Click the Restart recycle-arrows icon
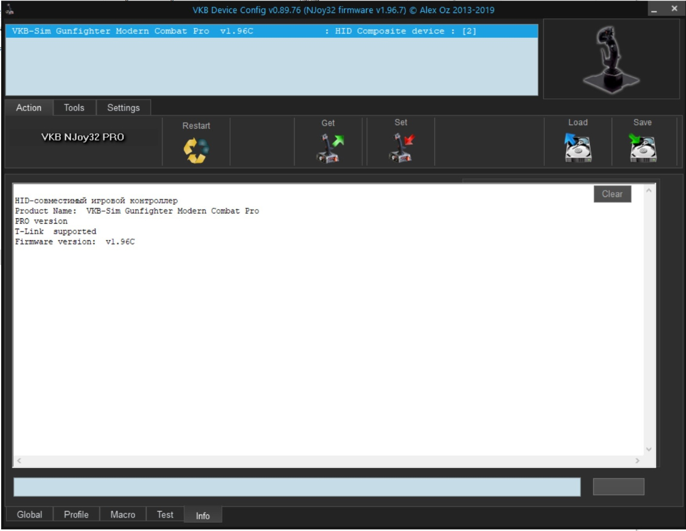Screen dimensions: 686x531 (196, 150)
